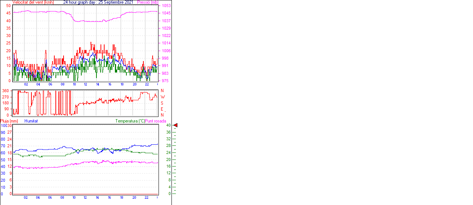The height and width of the screenshot is (205, 473).
Task: Click the 22 hour tick in bottom chart
Action: (x=147, y=198)
